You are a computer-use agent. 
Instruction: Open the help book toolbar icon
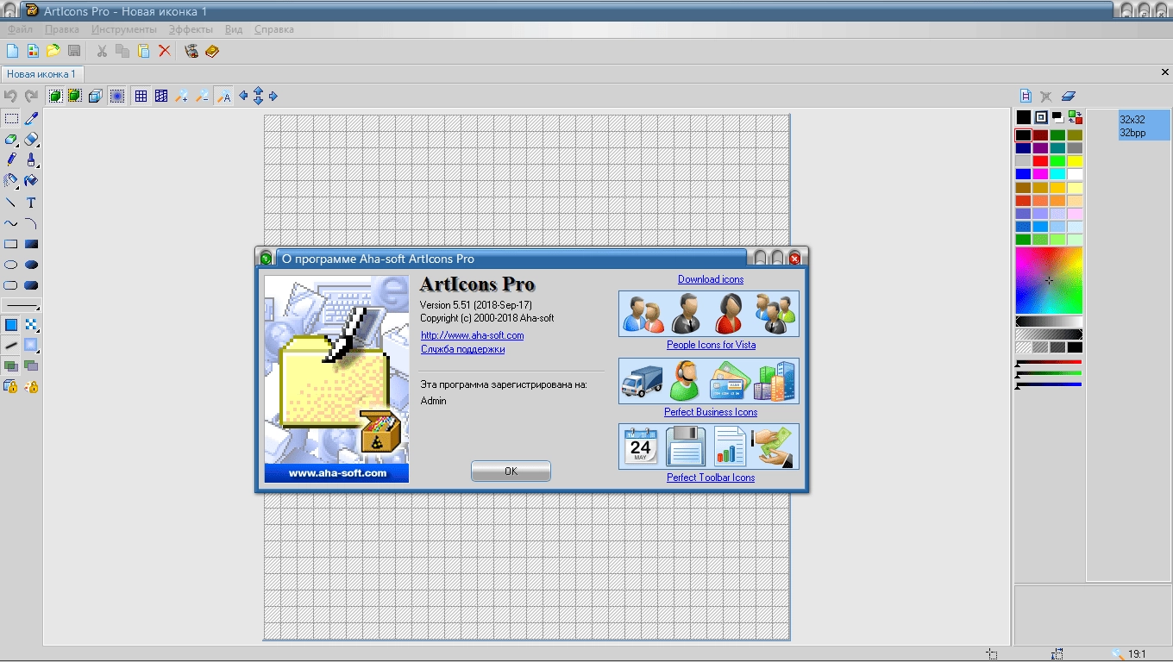(x=212, y=51)
